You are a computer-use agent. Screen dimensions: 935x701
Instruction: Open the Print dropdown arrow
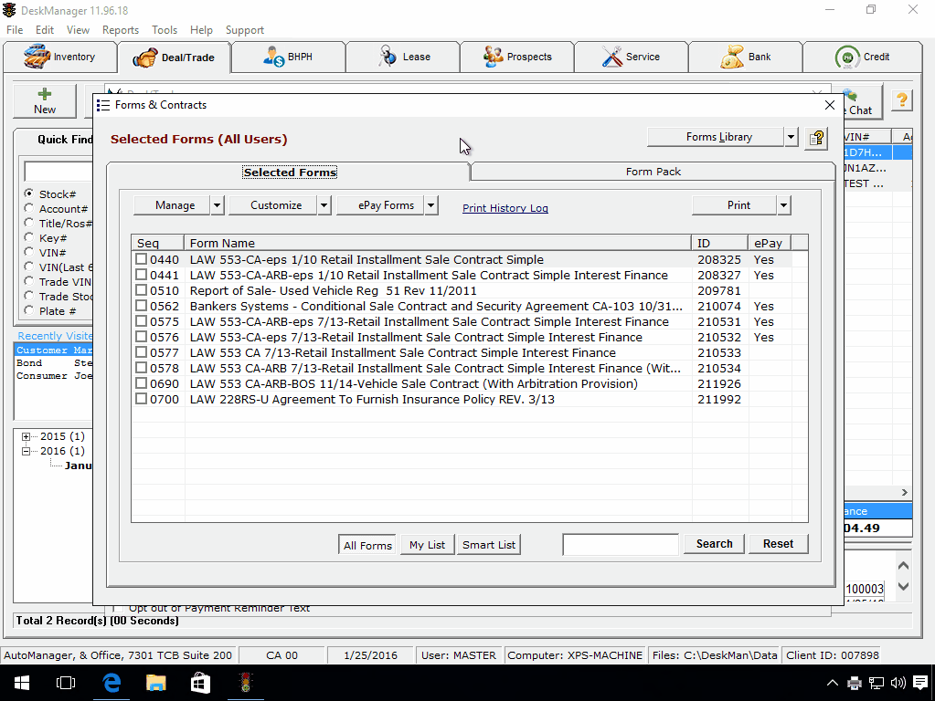[x=783, y=204]
